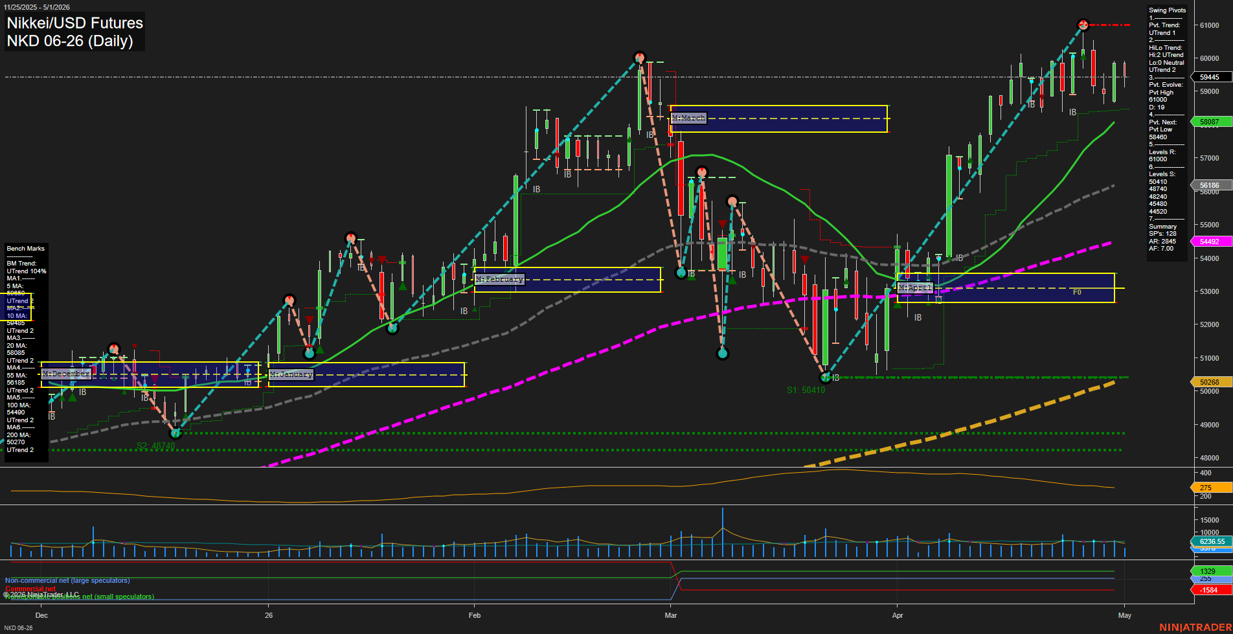
Task: Select the S2: 48740 support label
Action: [x=156, y=446]
